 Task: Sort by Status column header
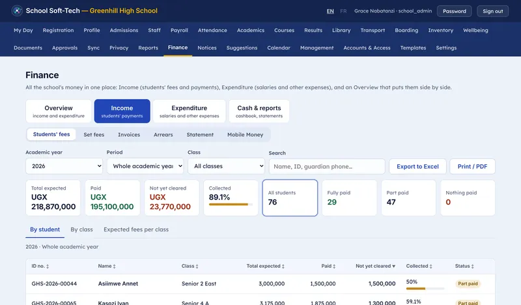click(x=464, y=266)
